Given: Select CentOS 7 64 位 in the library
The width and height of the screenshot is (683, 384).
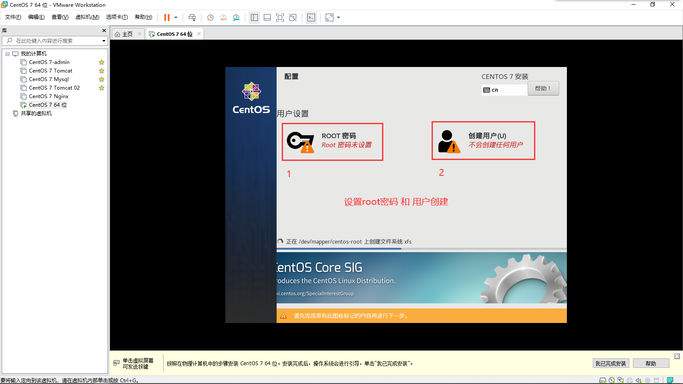Looking at the screenshot, I should [48, 105].
